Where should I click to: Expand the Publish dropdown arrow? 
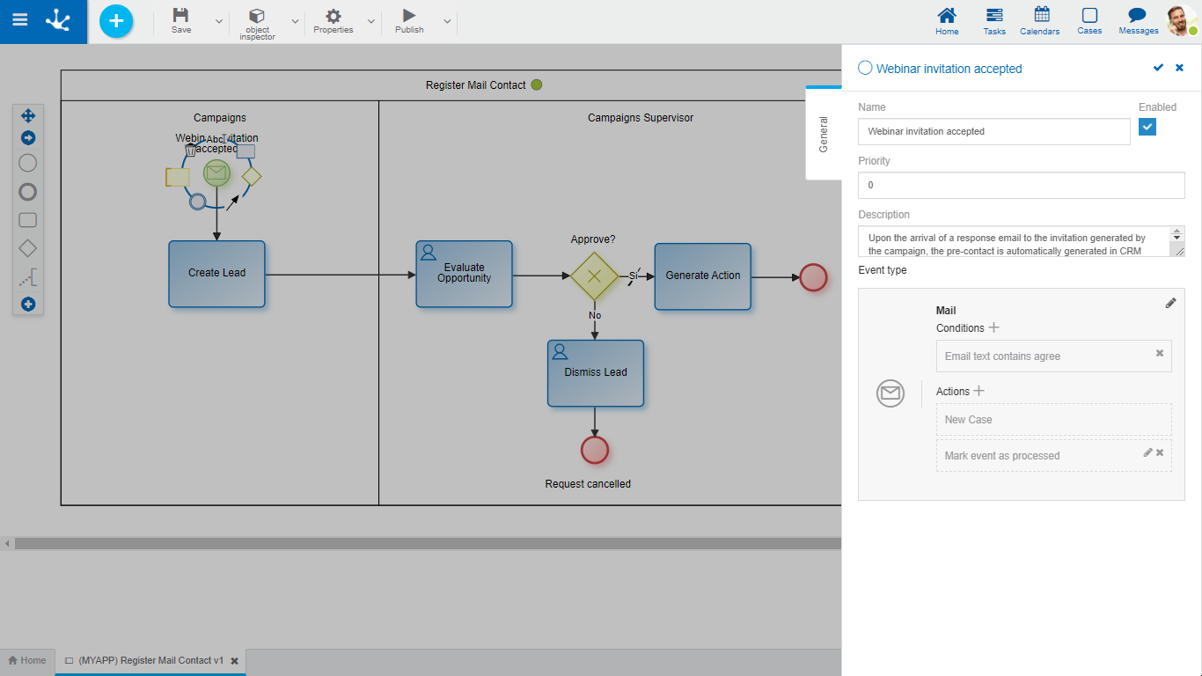447,21
